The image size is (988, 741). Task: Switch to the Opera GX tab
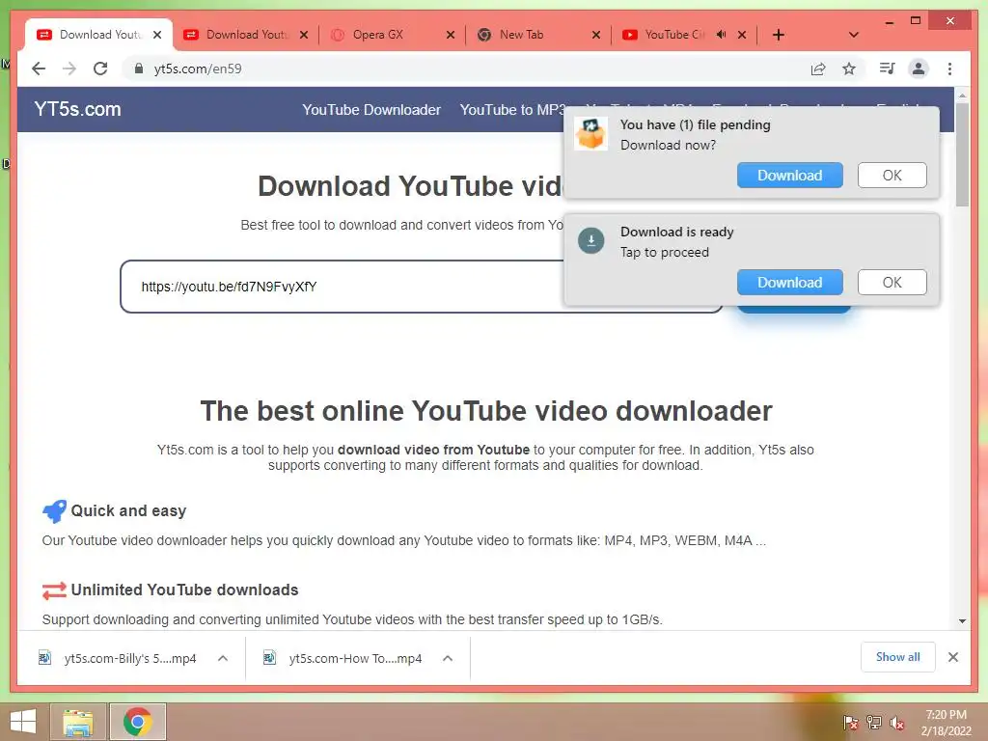[392, 35]
